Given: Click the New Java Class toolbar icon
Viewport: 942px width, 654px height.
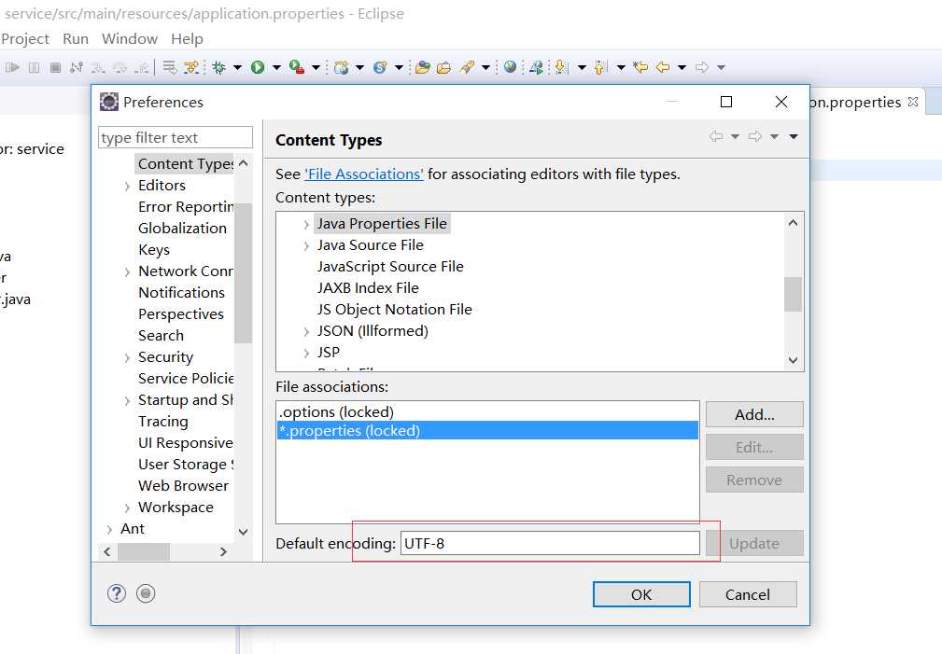Looking at the screenshot, I should (x=380, y=67).
